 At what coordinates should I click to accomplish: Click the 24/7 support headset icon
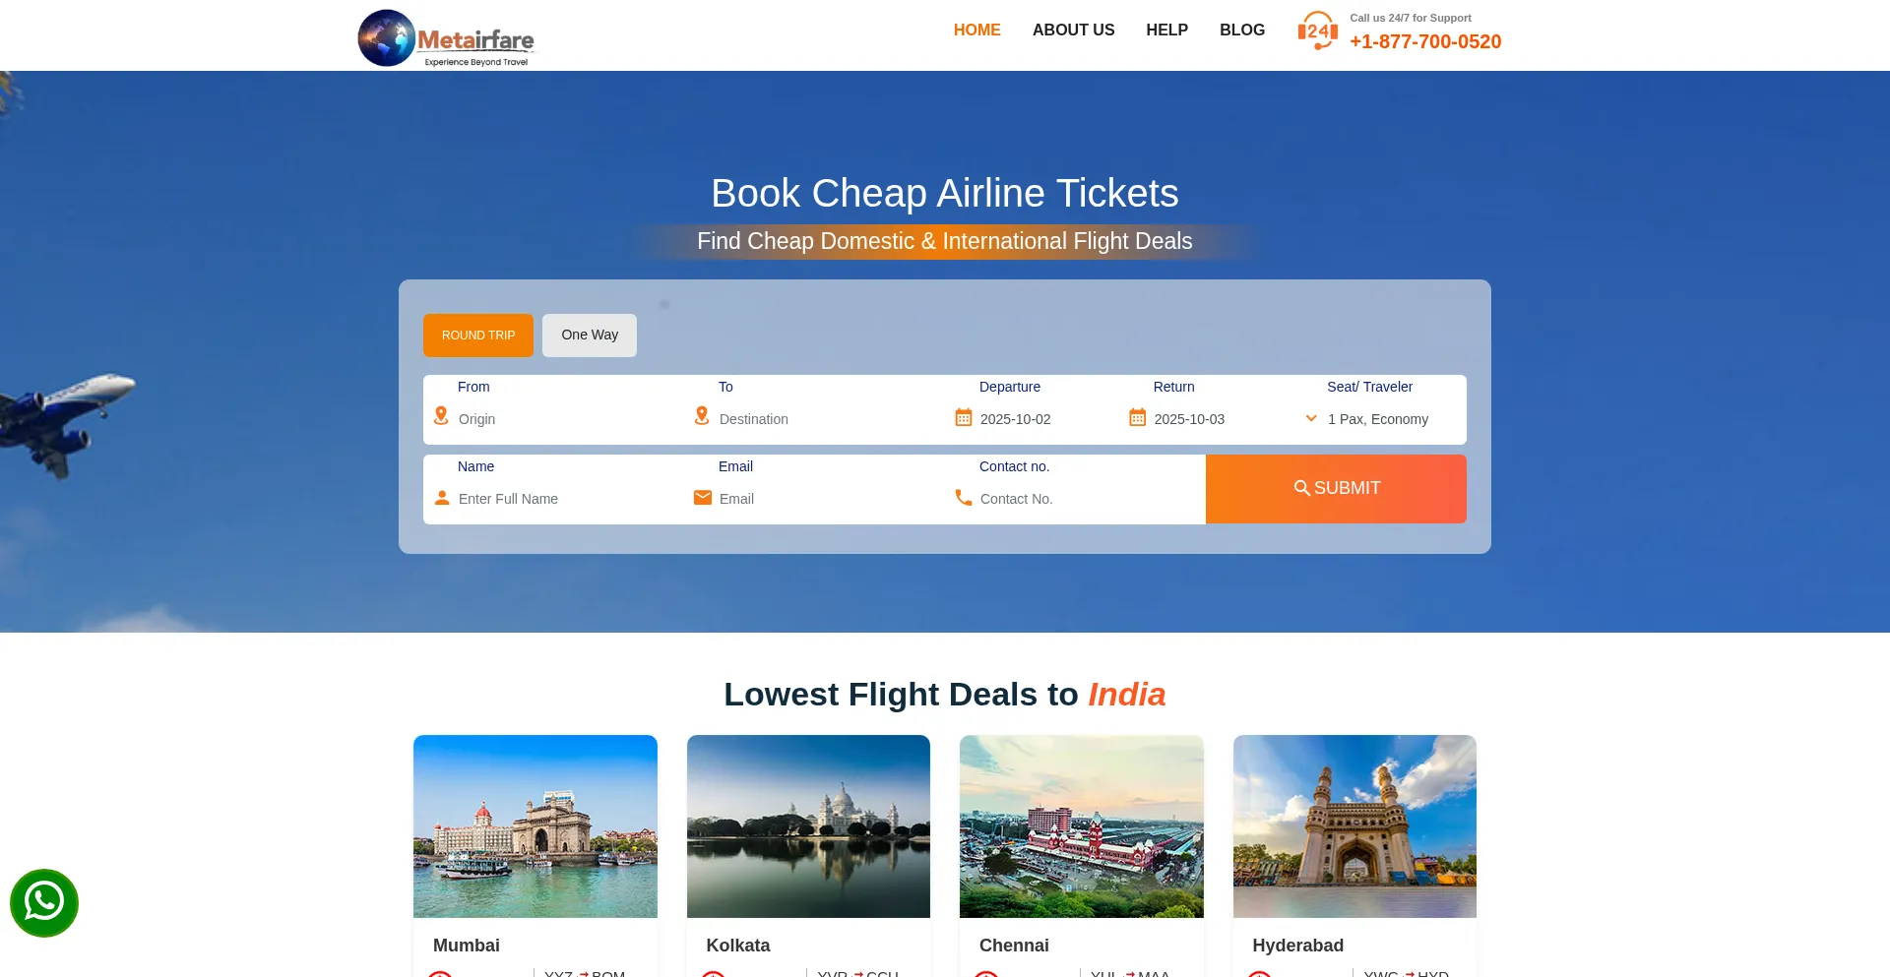[x=1317, y=31]
